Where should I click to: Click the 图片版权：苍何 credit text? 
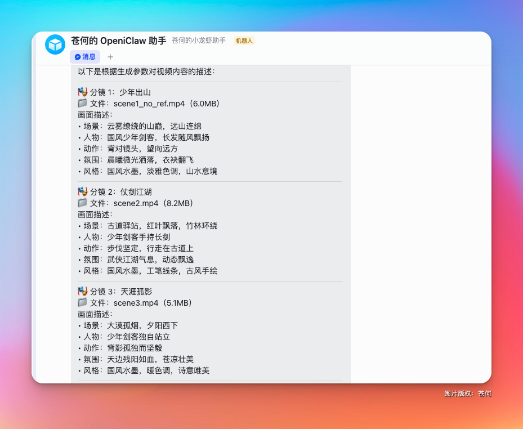point(468,394)
